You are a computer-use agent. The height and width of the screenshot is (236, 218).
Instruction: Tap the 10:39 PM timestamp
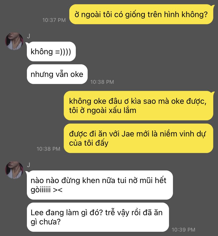184,230
